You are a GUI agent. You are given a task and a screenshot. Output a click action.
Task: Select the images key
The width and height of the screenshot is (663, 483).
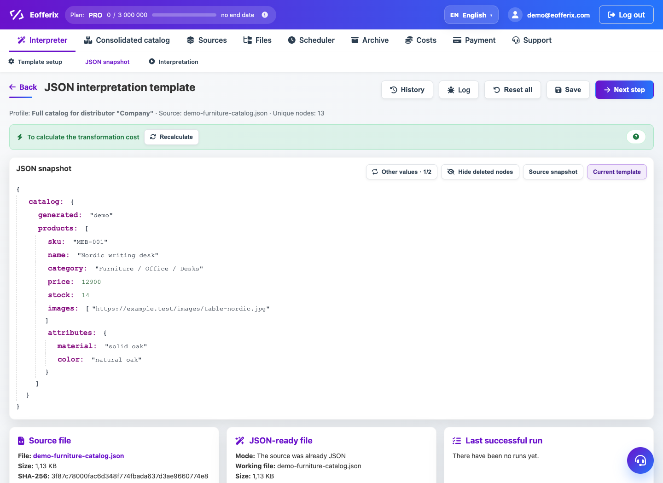coord(63,308)
